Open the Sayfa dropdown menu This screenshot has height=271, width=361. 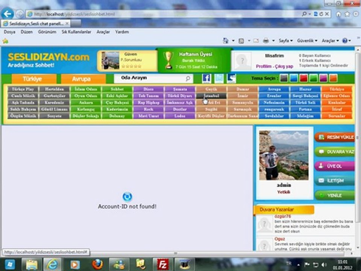pos(285,41)
